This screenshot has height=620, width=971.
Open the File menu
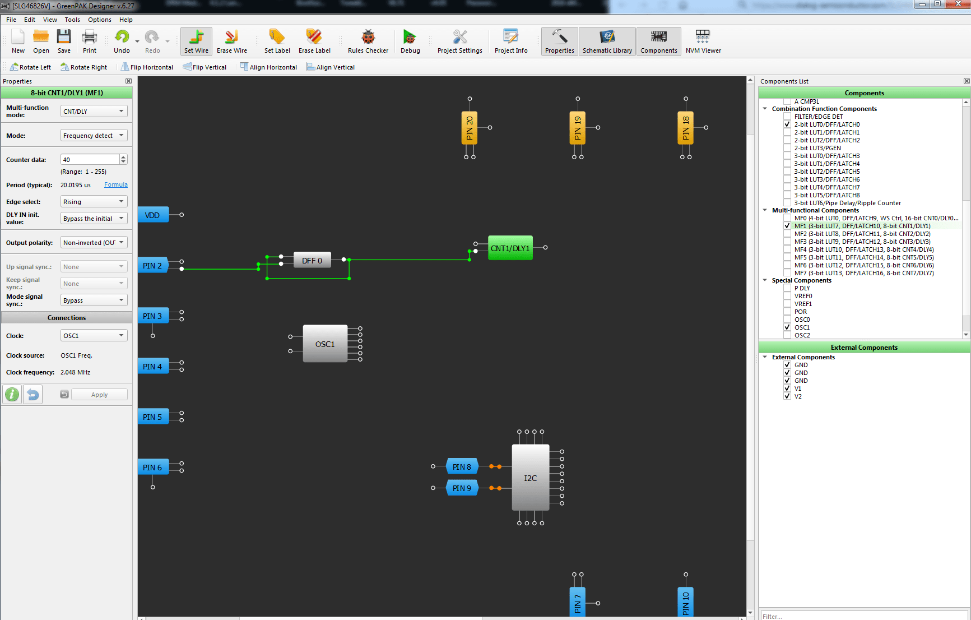tap(11, 20)
